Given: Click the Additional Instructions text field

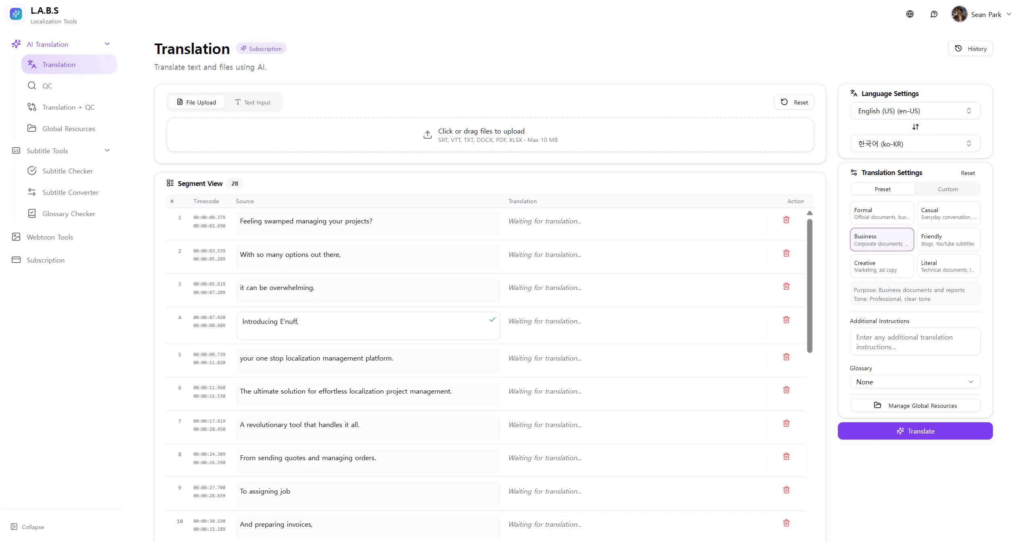Looking at the screenshot, I should (x=915, y=342).
